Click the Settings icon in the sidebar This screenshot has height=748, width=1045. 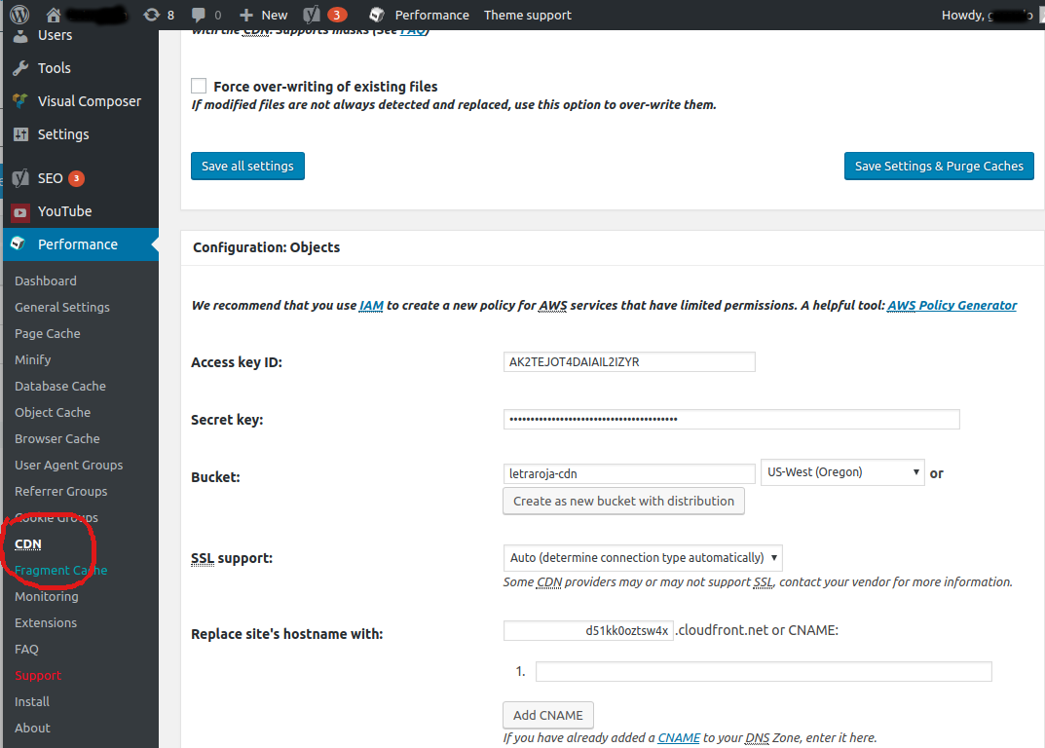[x=21, y=133]
